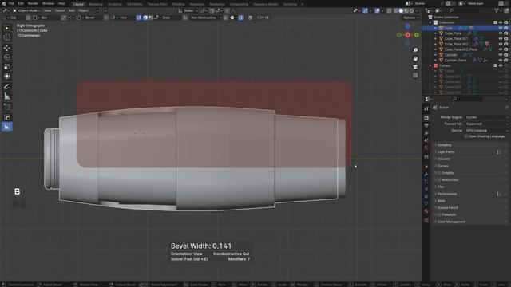
Task: Collapse the Cutters collection in the outliner
Action: 430,65
